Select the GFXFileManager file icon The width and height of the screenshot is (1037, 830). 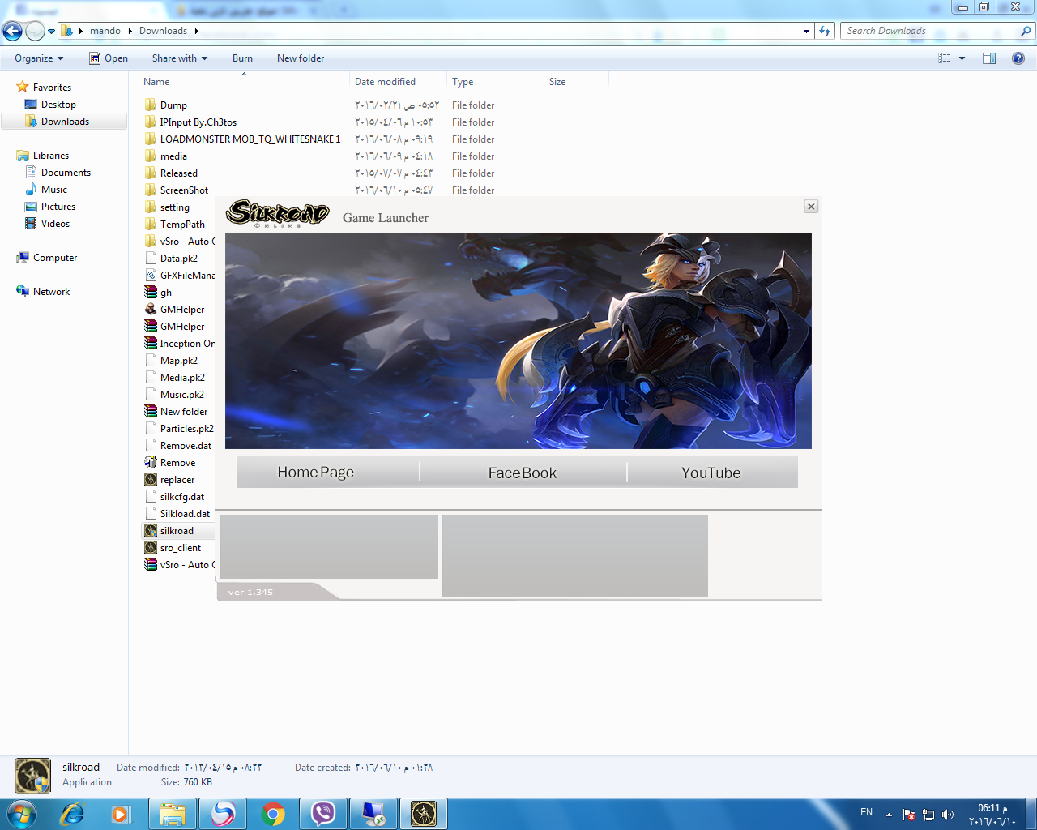pyautogui.click(x=151, y=276)
